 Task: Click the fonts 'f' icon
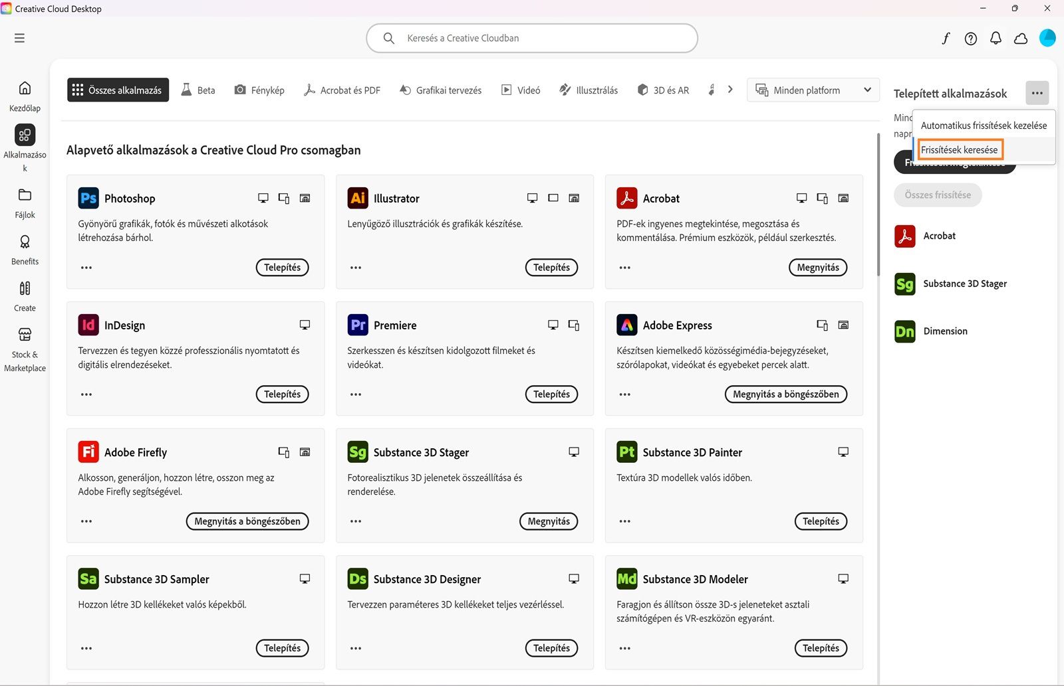coord(946,39)
